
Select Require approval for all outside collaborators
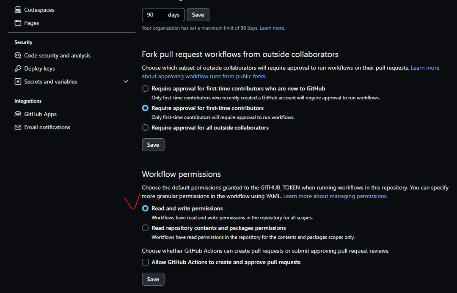coord(145,128)
